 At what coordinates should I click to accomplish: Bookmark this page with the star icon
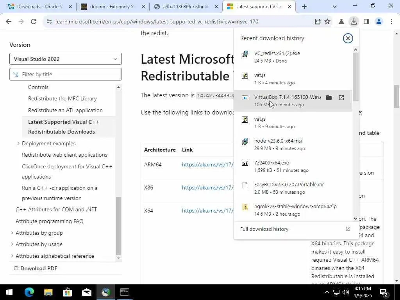(x=327, y=22)
